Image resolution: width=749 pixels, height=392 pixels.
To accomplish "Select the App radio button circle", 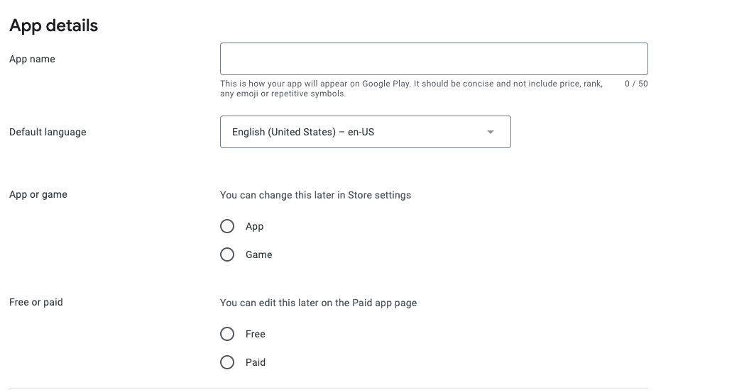I will 227,226.
